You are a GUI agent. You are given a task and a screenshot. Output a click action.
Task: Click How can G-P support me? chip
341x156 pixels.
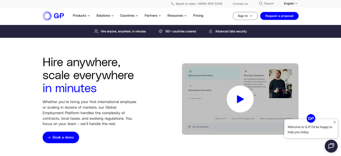(x=243, y=119)
